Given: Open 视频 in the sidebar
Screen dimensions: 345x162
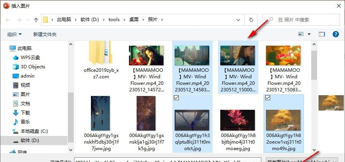Looking at the screenshot, I should [x=25, y=85].
